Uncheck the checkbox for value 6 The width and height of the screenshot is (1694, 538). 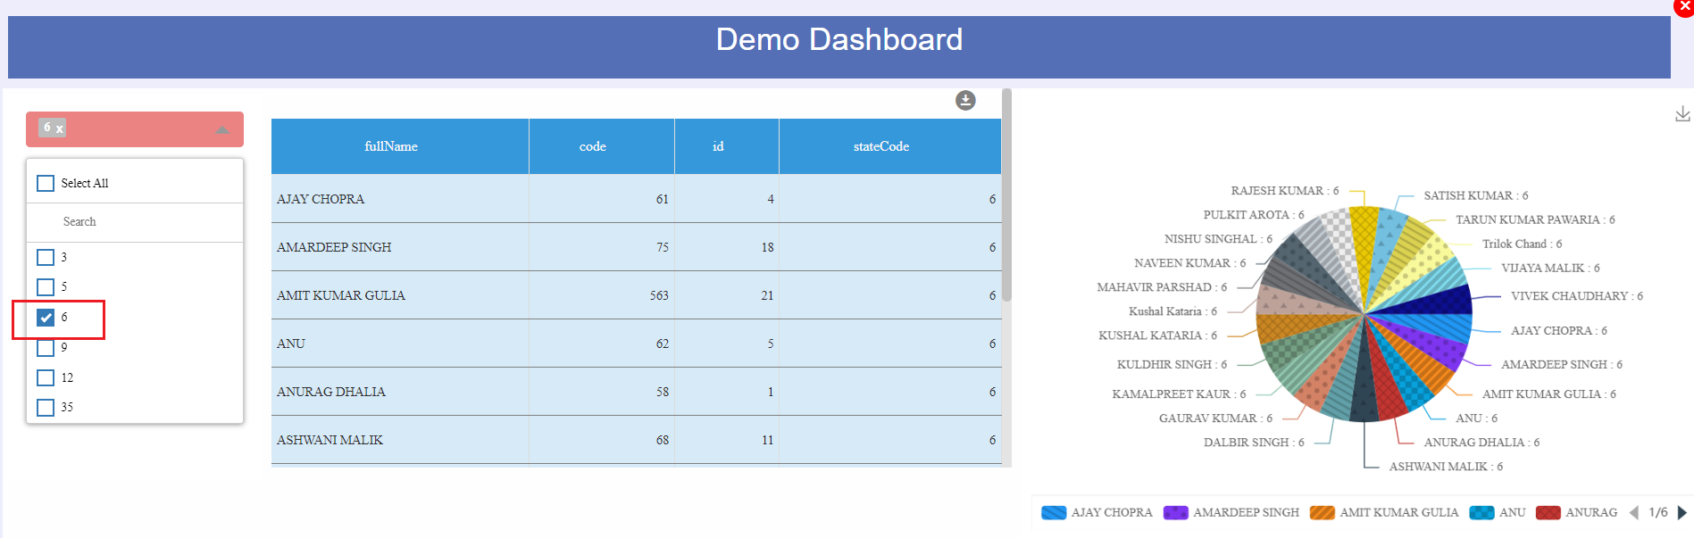[x=46, y=318]
